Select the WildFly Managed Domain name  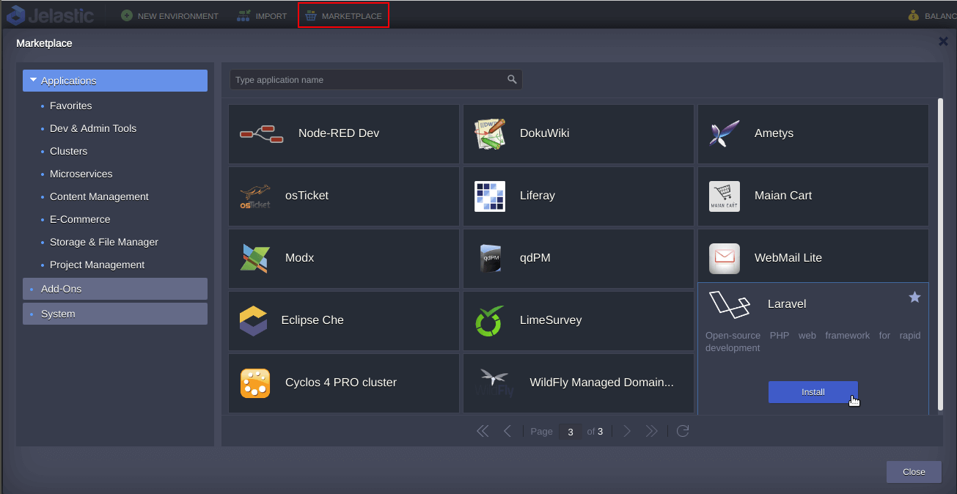click(x=601, y=383)
